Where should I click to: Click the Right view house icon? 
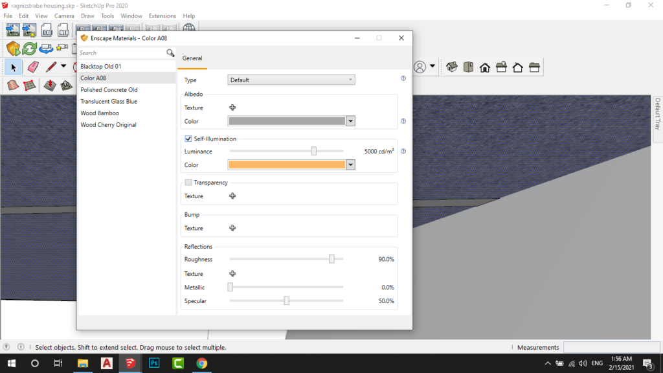click(x=501, y=67)
